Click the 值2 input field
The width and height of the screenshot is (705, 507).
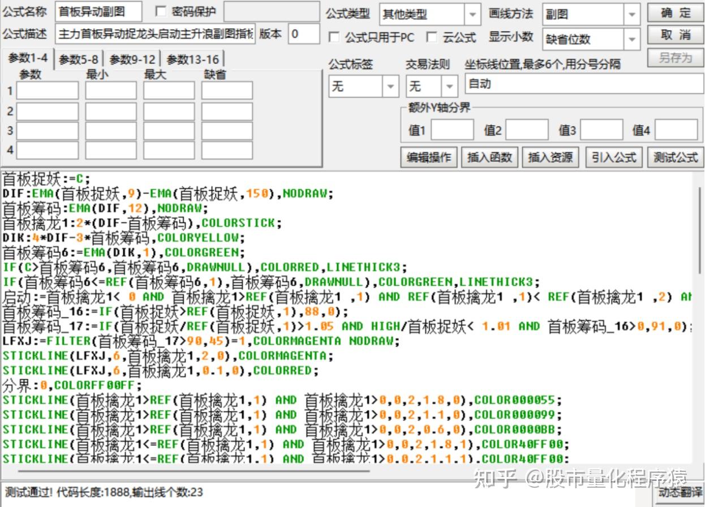click(x=527, y=130)
